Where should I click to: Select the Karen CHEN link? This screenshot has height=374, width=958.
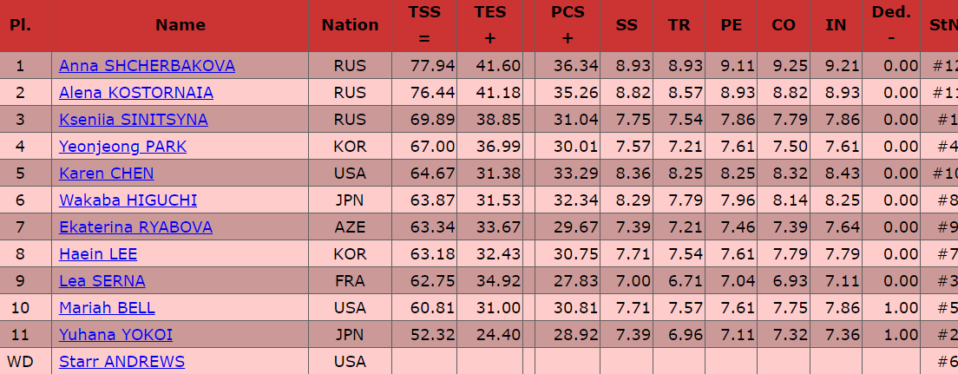click(x=107, y=174)
